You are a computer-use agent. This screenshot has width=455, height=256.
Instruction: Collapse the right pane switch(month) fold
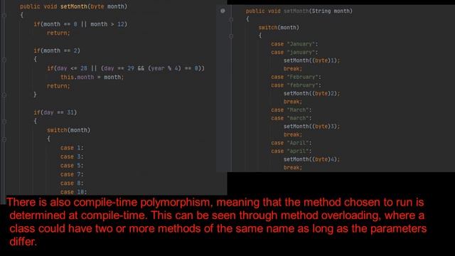click(x=231, y=36)
